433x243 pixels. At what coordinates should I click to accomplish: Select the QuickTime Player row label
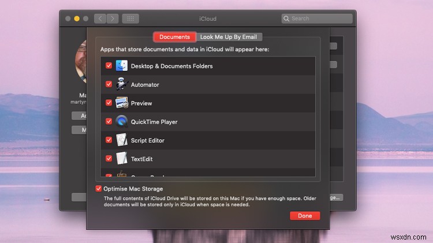click(154, 122)
